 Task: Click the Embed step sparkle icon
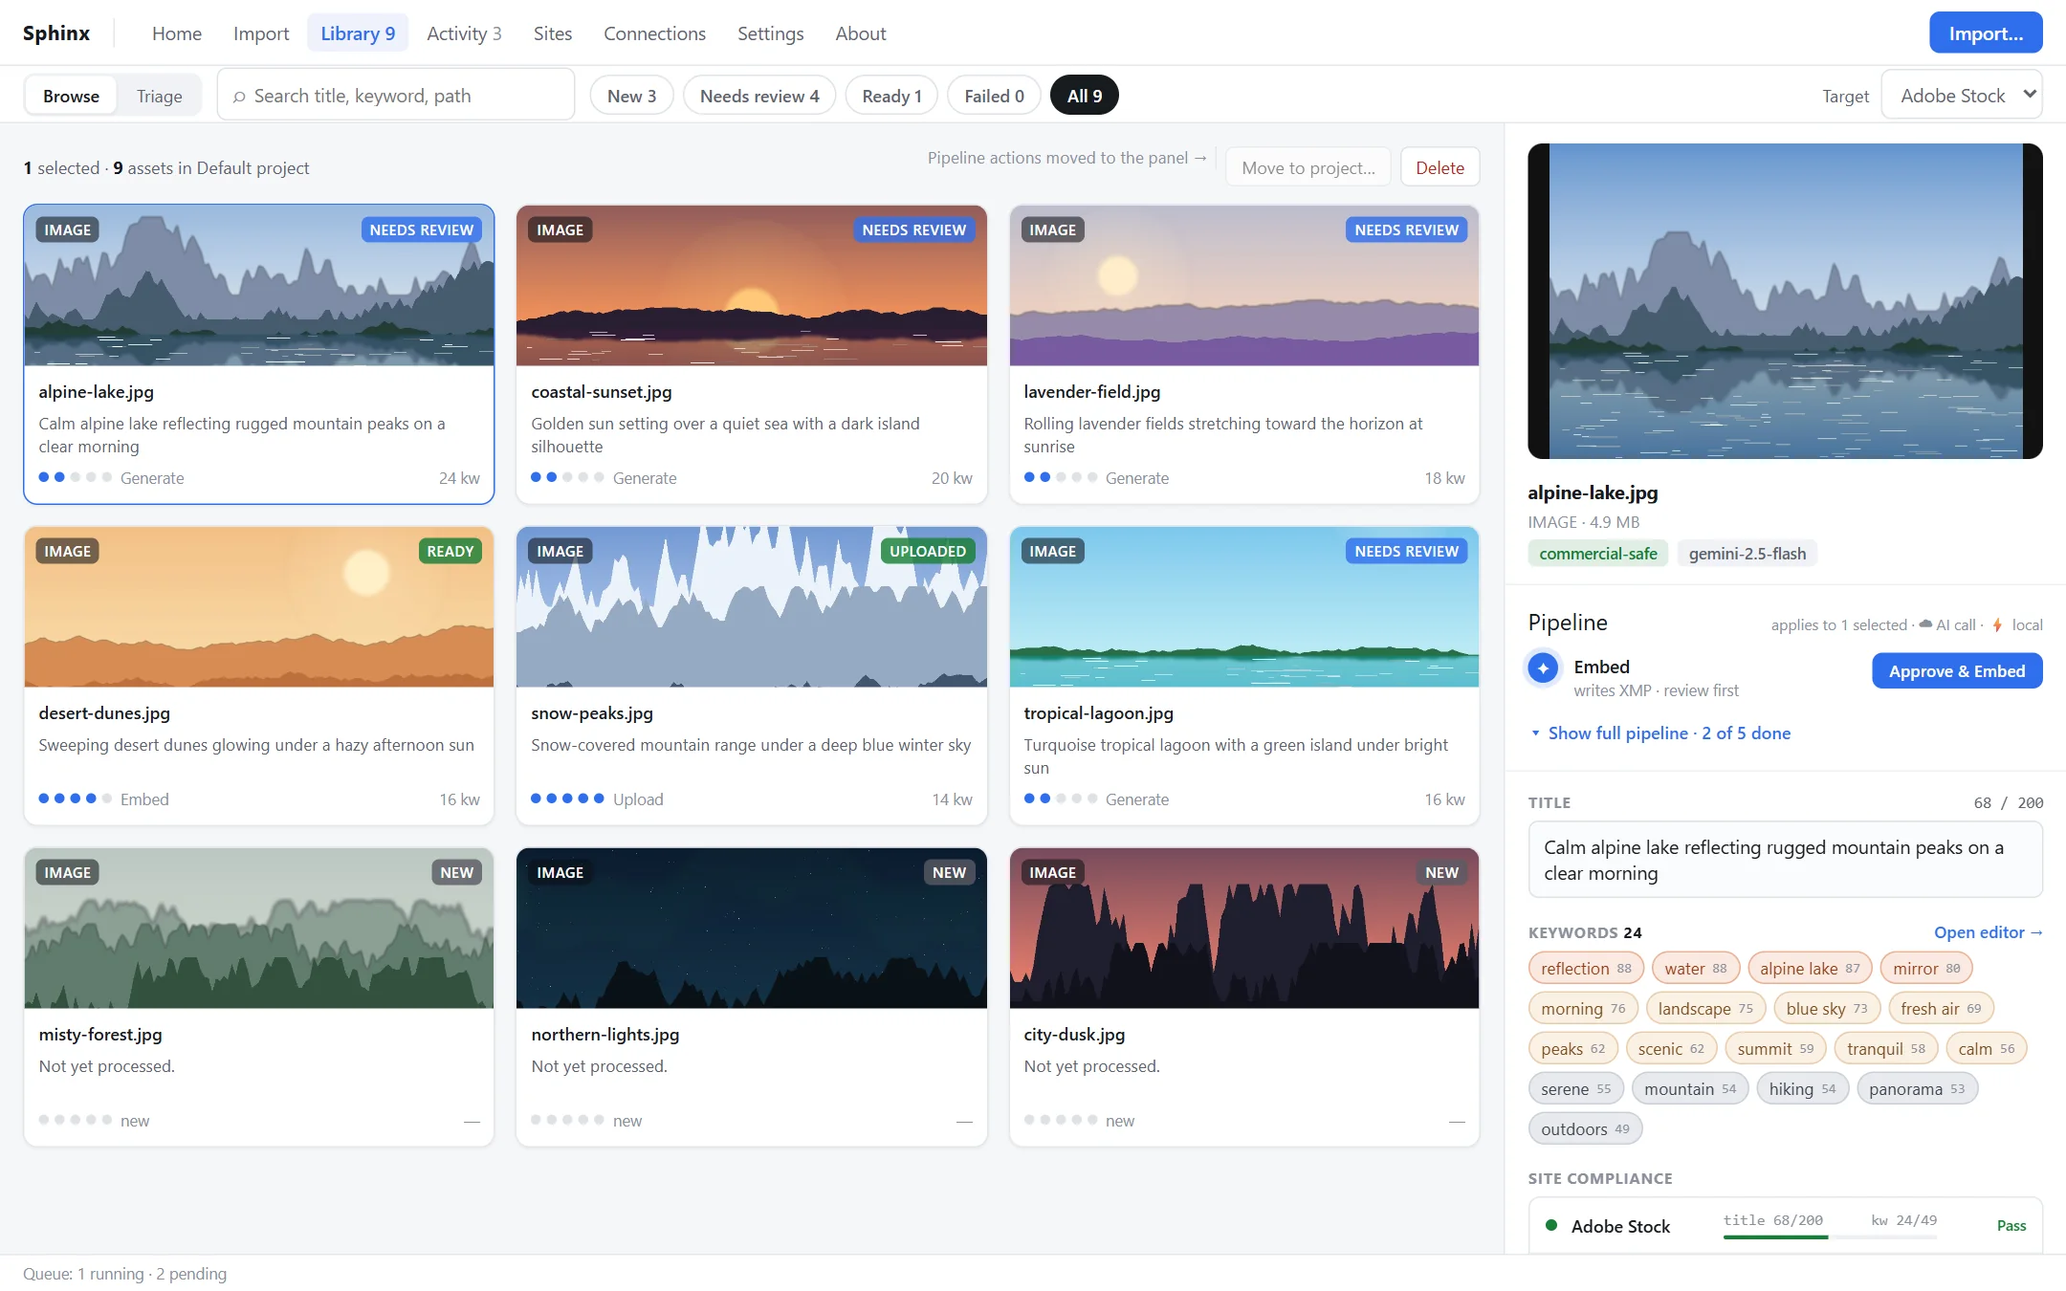tap(1543, 667)
